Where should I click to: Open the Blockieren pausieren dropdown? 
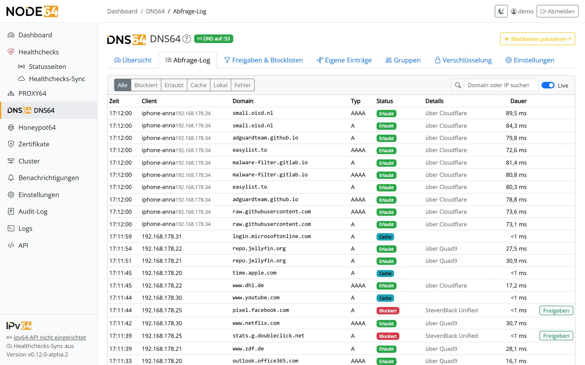pyautogui.click(x=537, y=39)
